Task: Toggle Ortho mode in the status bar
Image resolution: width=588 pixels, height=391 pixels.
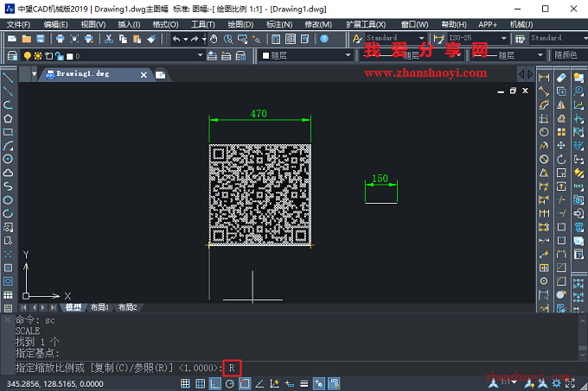Action: [x=214, y=383]
